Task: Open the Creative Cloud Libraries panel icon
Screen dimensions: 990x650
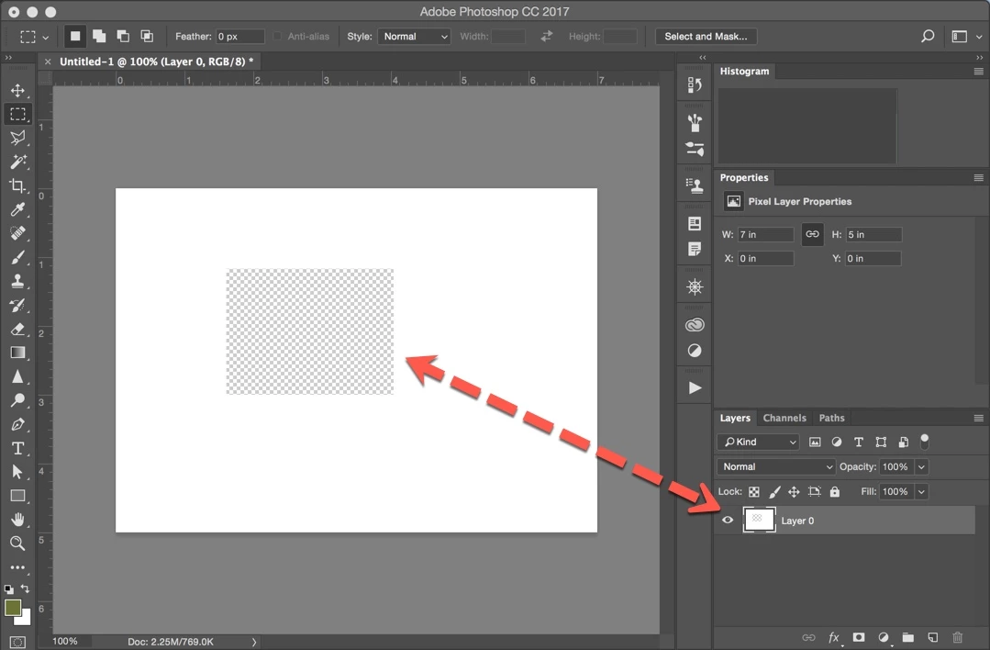Action: pos(695,325)
